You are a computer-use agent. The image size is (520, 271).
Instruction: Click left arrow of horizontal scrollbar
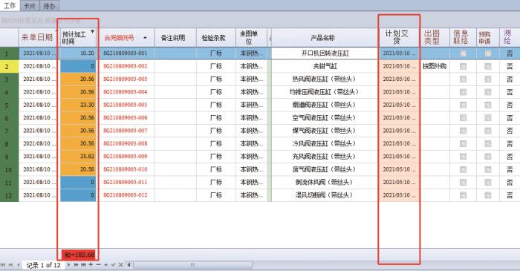tap(129, 265)
